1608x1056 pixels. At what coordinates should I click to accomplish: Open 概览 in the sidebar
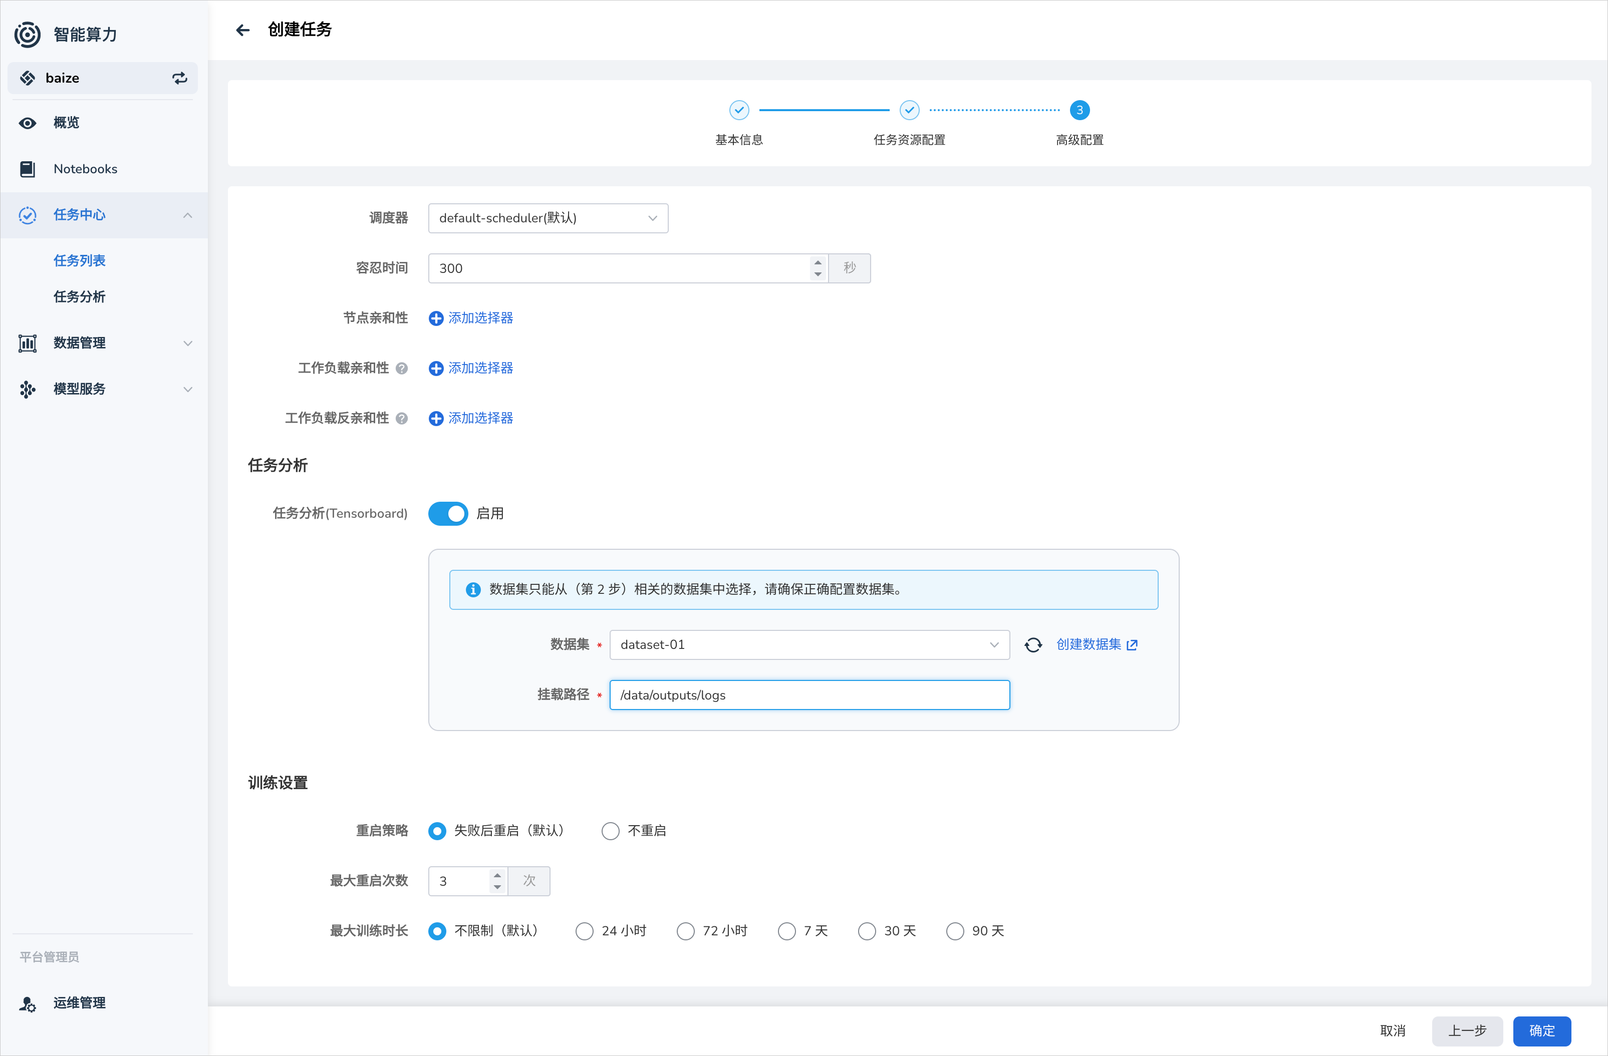(104, 123)
